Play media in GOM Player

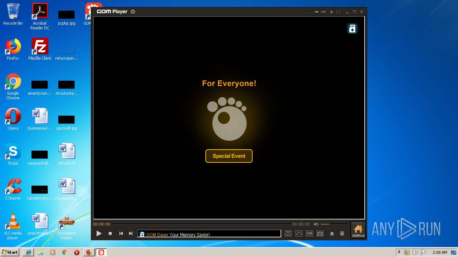(99, 233)
